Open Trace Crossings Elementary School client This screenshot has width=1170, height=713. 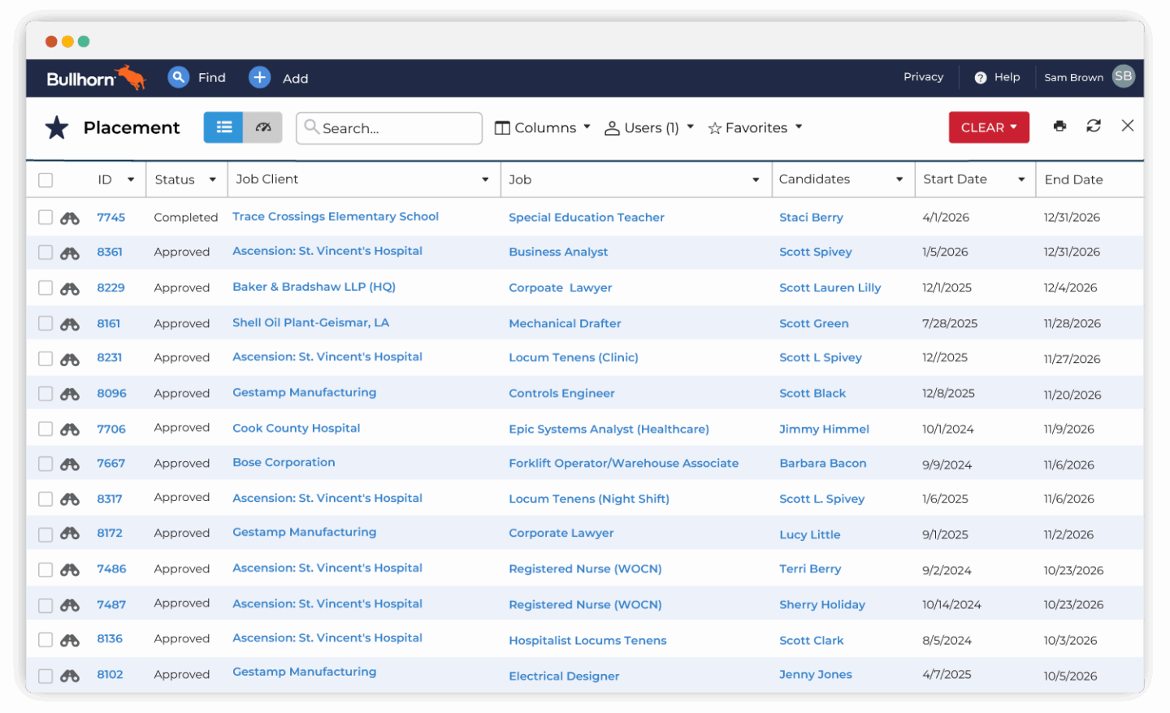[x=336, y=217]
